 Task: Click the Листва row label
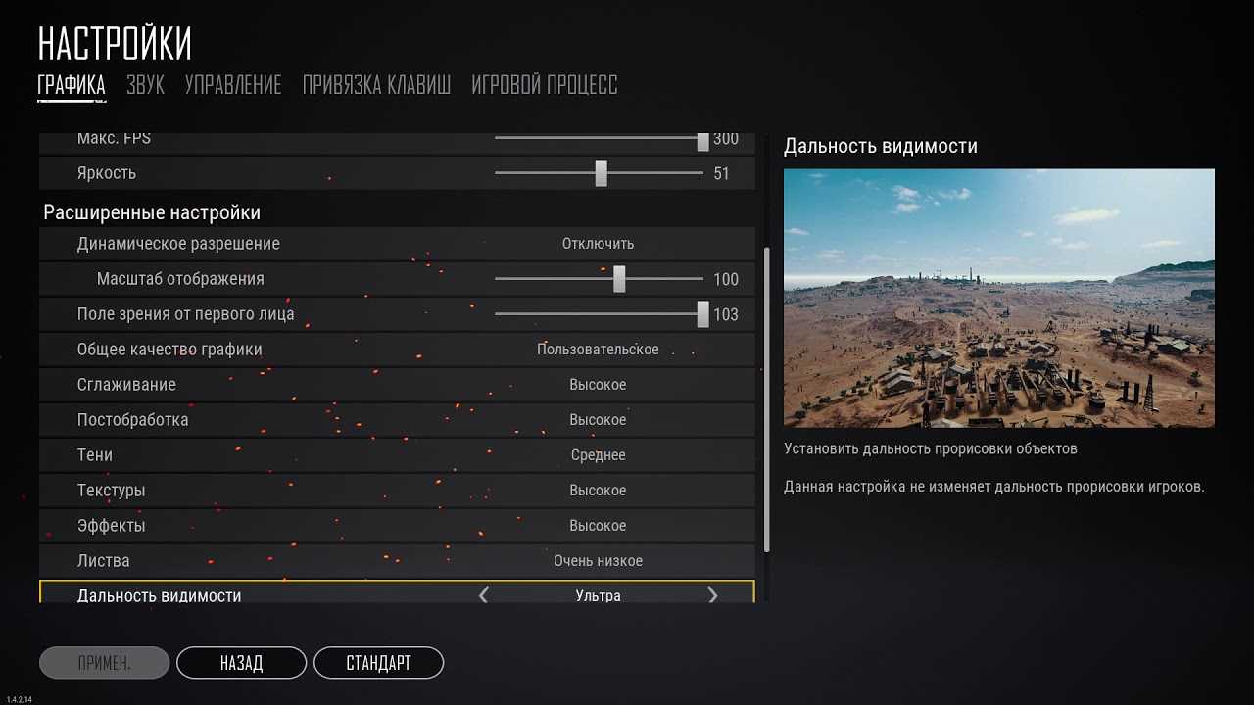[103, 561]
